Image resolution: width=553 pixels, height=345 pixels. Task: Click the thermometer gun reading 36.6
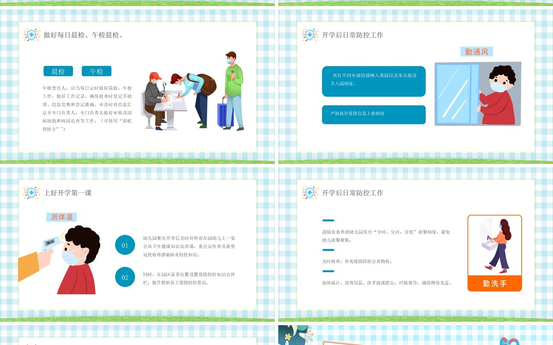coord(51,244)
